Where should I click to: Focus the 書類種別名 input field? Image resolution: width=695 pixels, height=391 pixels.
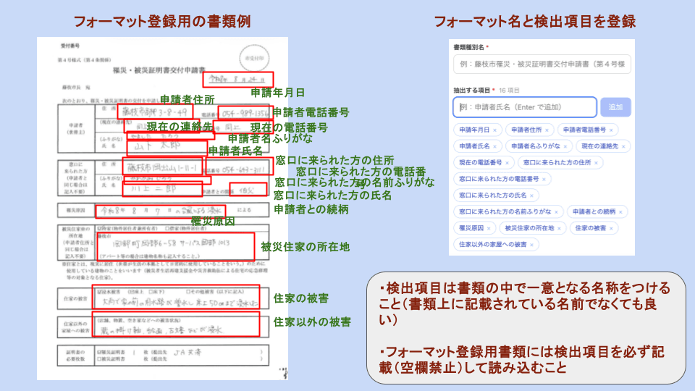click(542, 64)
